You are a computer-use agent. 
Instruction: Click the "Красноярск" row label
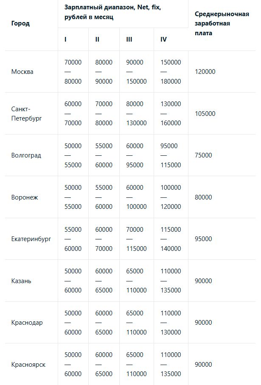28,365
